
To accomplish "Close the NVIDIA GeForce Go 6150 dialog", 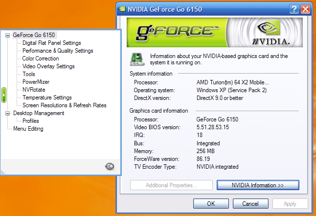I will pos(306,9).
